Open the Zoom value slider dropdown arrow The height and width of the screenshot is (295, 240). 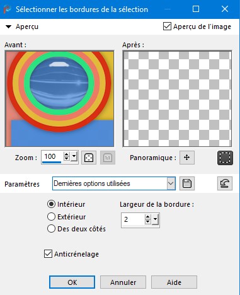pyautogui.click(x=74, y=156)
